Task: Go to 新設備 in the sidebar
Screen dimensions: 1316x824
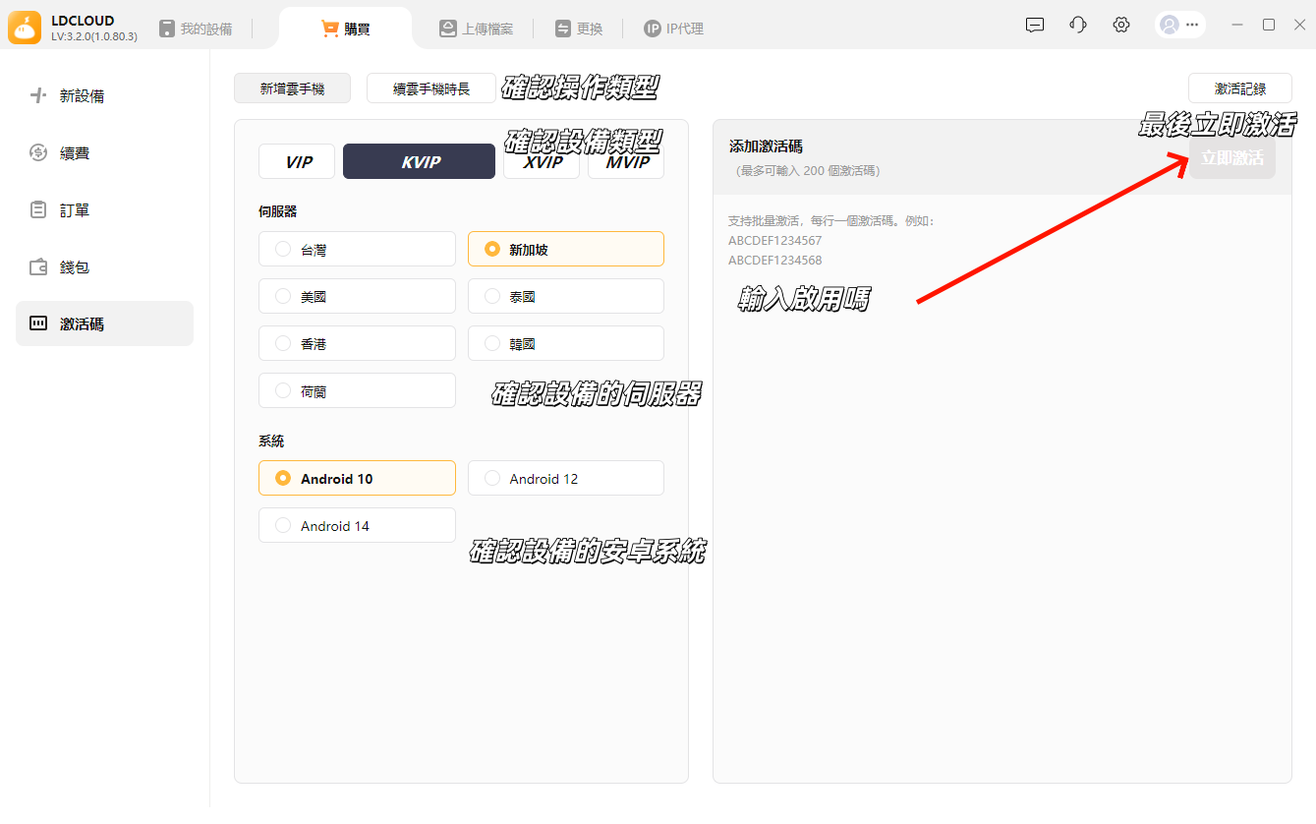Action: (x=82, y=96)
